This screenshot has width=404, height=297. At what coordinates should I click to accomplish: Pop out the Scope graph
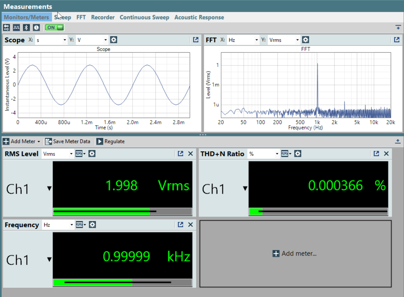click(196, 40)
